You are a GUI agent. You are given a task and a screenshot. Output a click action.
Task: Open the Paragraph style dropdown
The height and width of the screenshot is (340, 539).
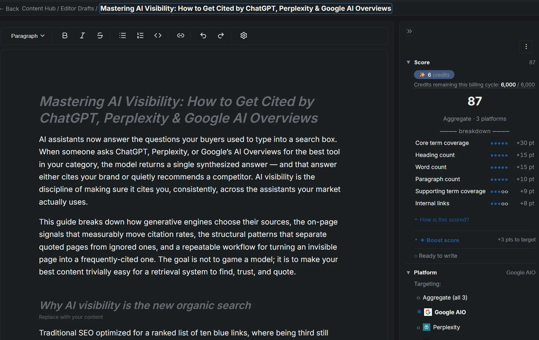point(28,36)
